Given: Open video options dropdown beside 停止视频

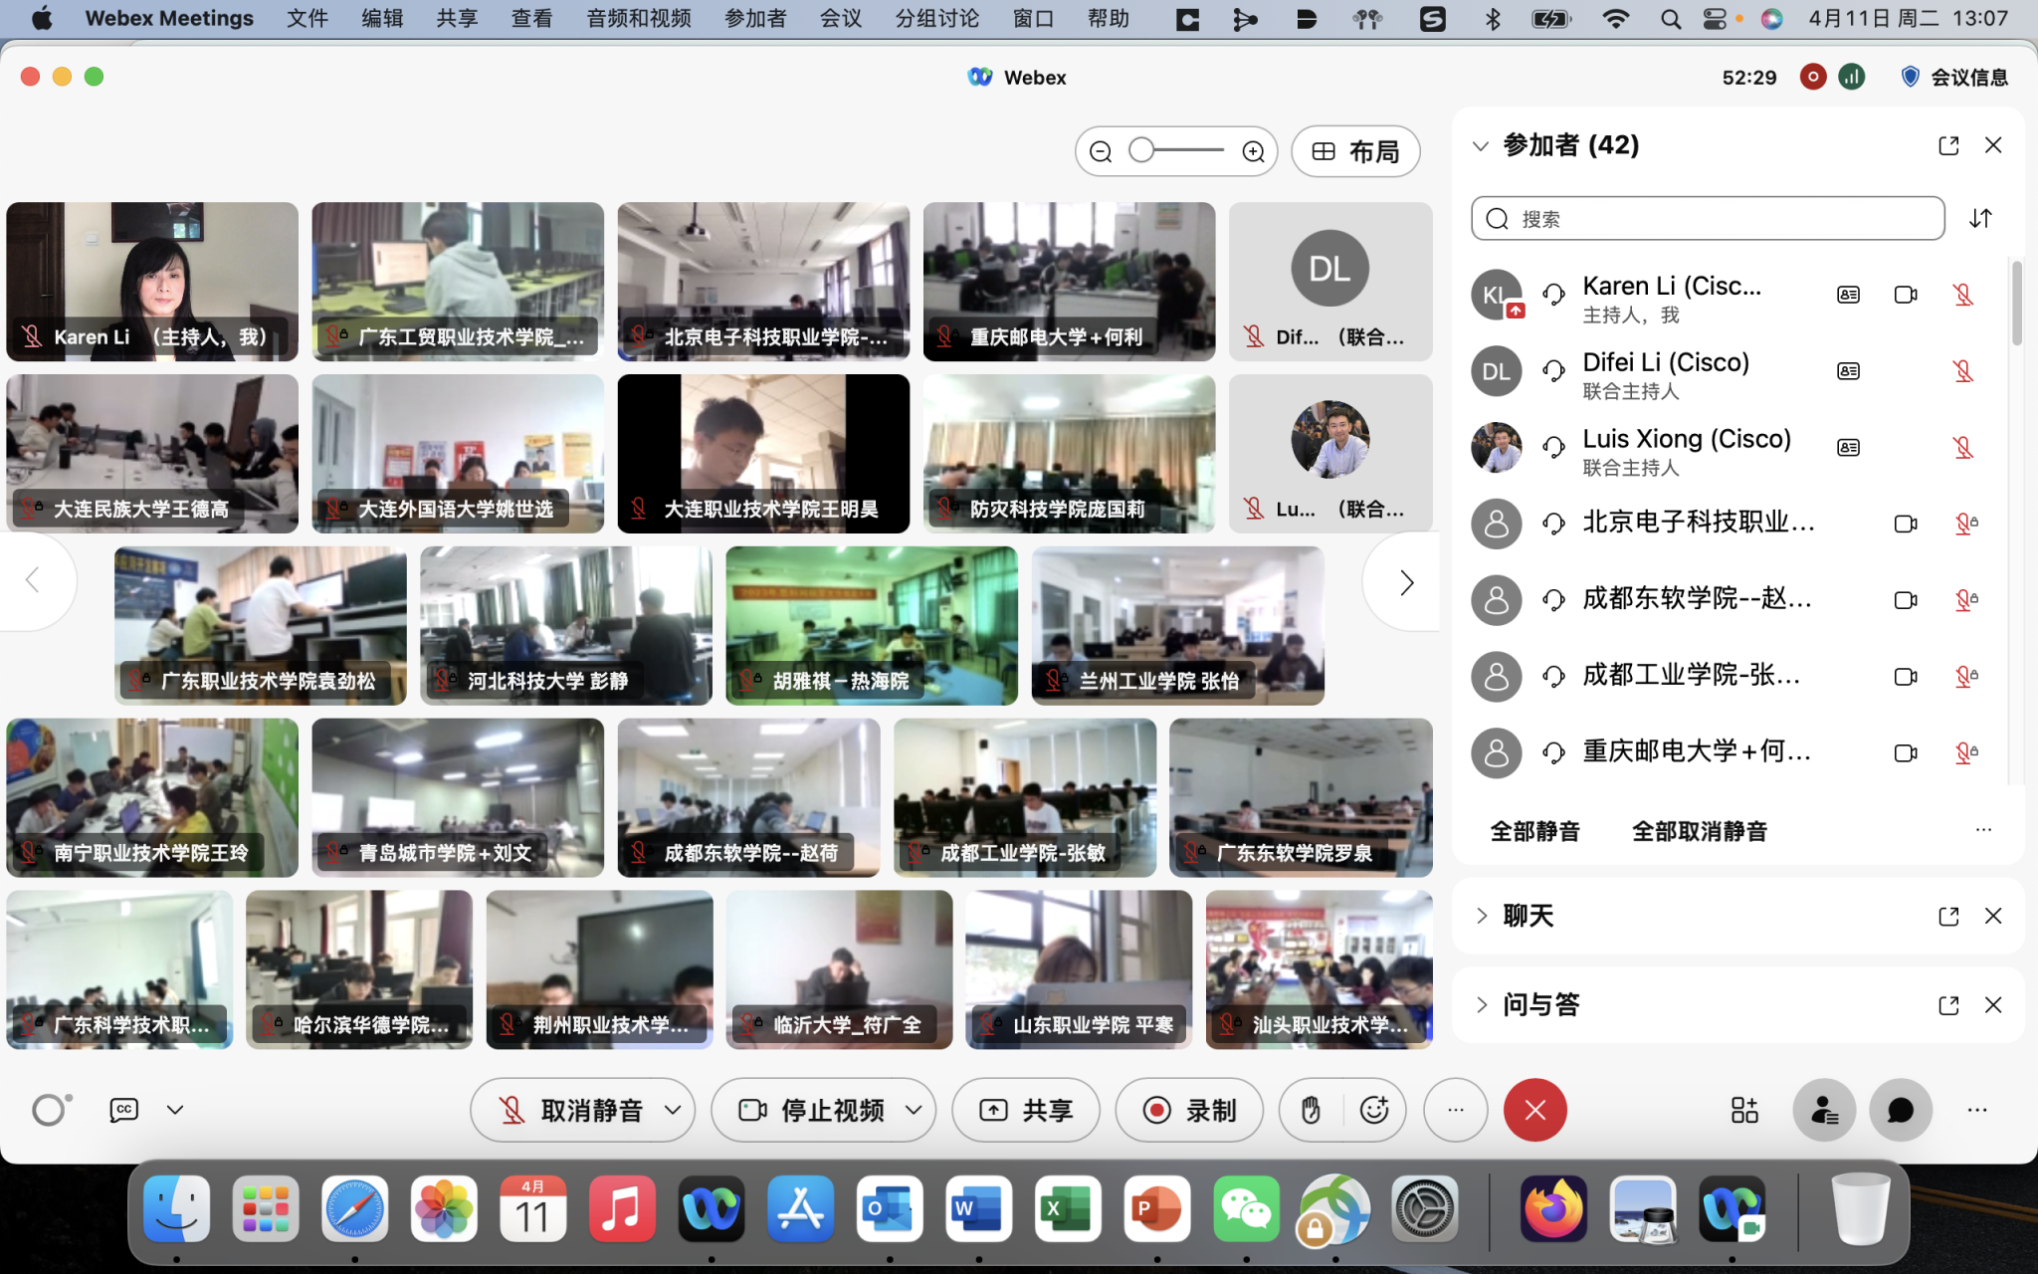Looking at the screenshot, I should tap(912, 1109).
